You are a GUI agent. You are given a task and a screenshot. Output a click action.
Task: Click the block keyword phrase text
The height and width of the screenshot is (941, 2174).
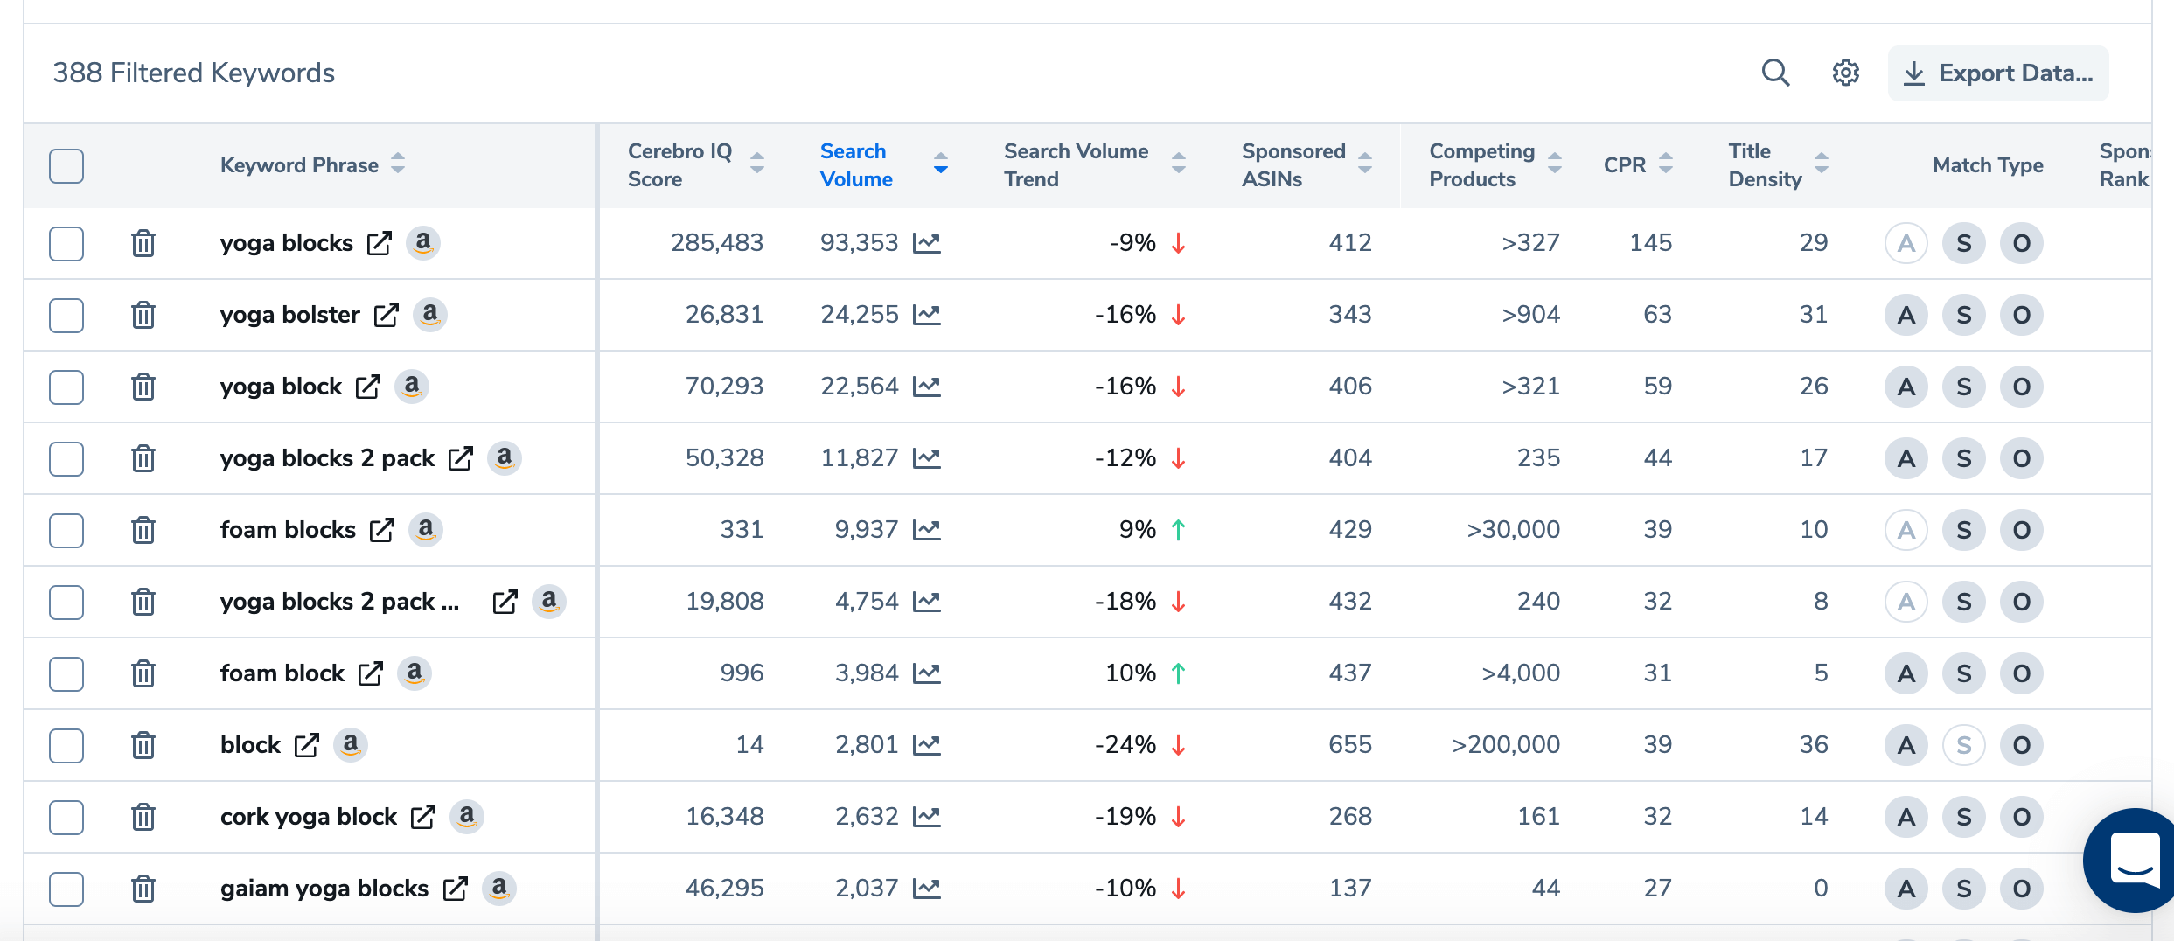pyautogui.click(x=250, y=745)
